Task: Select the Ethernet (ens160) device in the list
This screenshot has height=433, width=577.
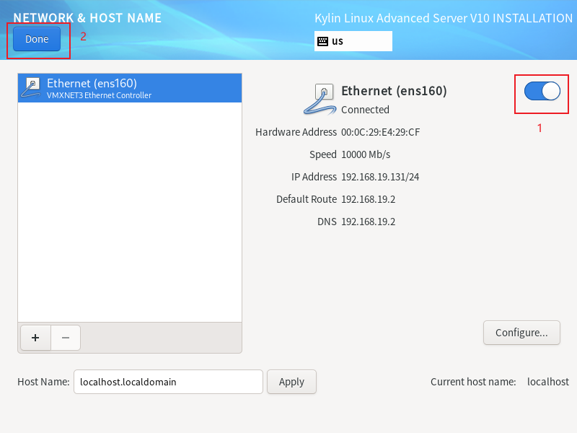Action: [130, 88]
